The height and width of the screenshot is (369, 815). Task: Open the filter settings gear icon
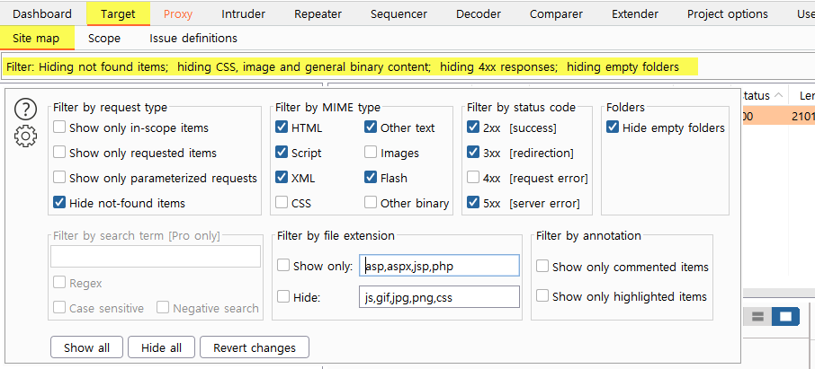(25, 136)
